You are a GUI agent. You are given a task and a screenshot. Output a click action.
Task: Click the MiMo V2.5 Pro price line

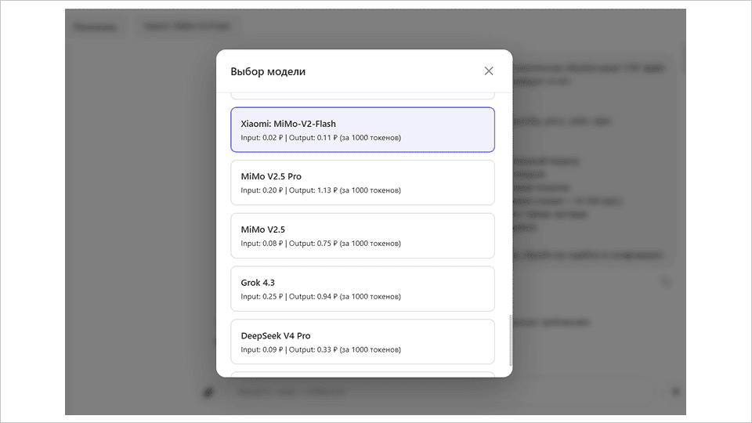pyautogui.click(x=321, y=190)
